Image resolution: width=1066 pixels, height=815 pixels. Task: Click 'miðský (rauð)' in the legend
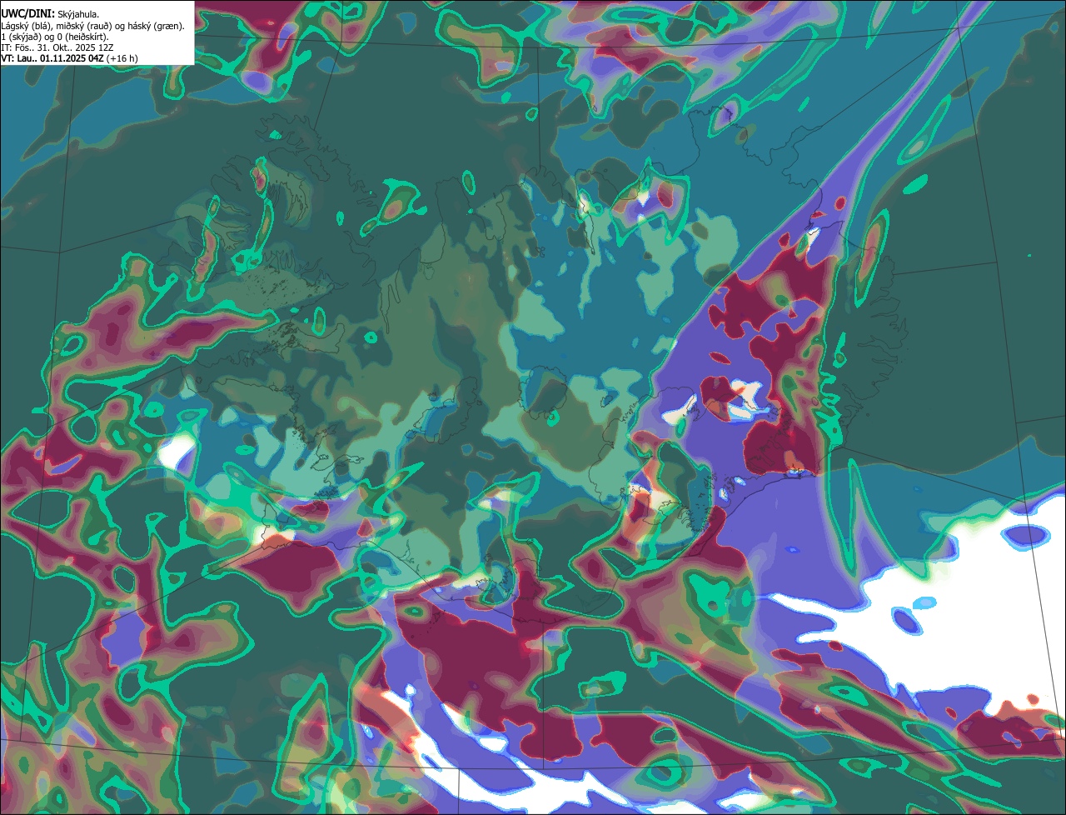coord(84,27)
